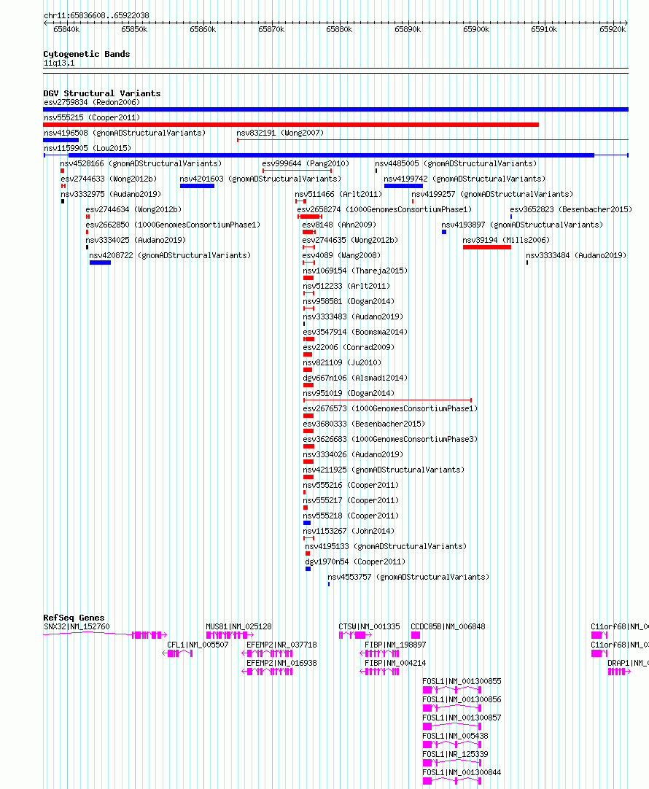Select nsv3332975 (Audano2019) label
Viewport: 649px width, 789px height.
pyautogui.click(x=111, y=194)
